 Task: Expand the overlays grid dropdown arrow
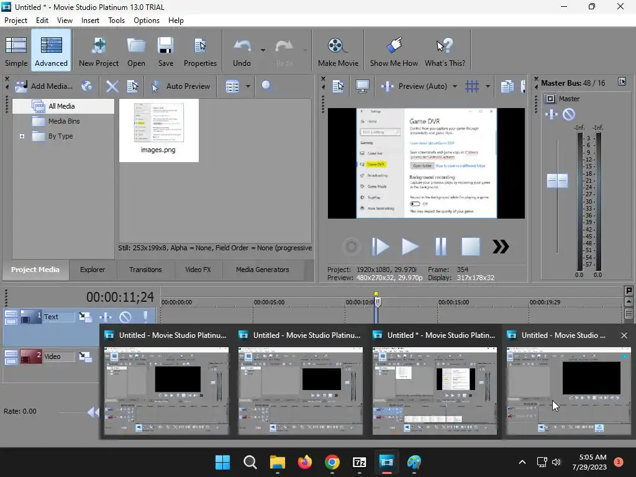tap(488, 86)
